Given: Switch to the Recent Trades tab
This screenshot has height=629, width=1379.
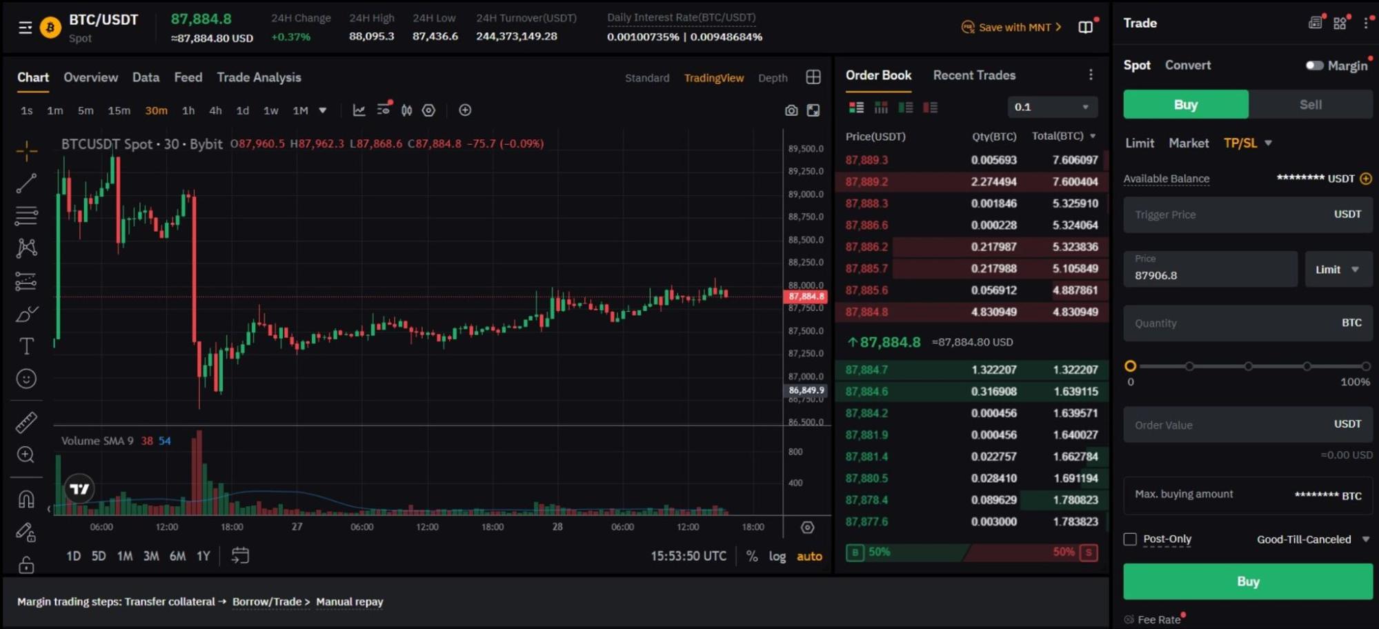Looking at the screenshot, I should point(973,75).
